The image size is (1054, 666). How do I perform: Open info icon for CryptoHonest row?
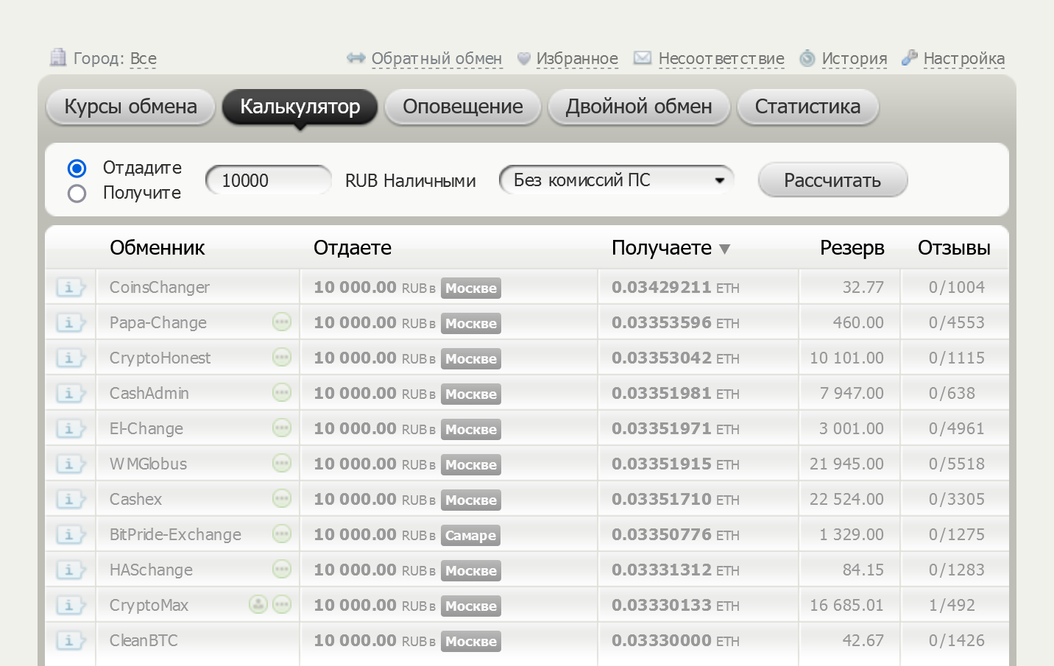pyautogui.click(x=71, y=358)
